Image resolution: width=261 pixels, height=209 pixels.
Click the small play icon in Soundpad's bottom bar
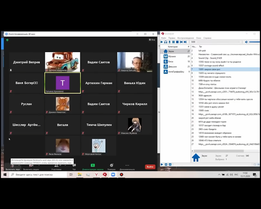click(162, 165)
